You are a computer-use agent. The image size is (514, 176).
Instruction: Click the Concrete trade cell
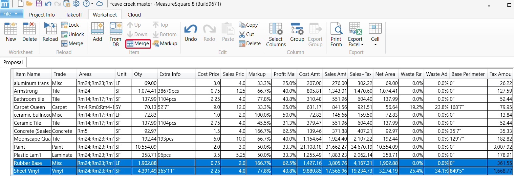(64, 131)
